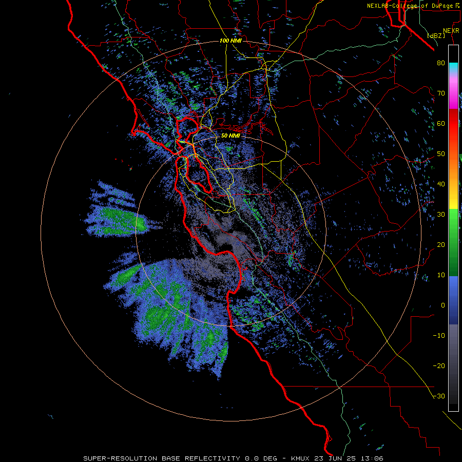Select the 30 value on dBZ scale
Viewport: 462px width, 462px height.
(441, 215)
